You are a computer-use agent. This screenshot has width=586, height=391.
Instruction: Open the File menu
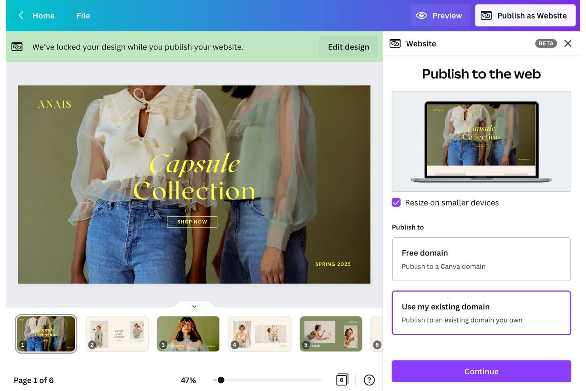[83, 15]
